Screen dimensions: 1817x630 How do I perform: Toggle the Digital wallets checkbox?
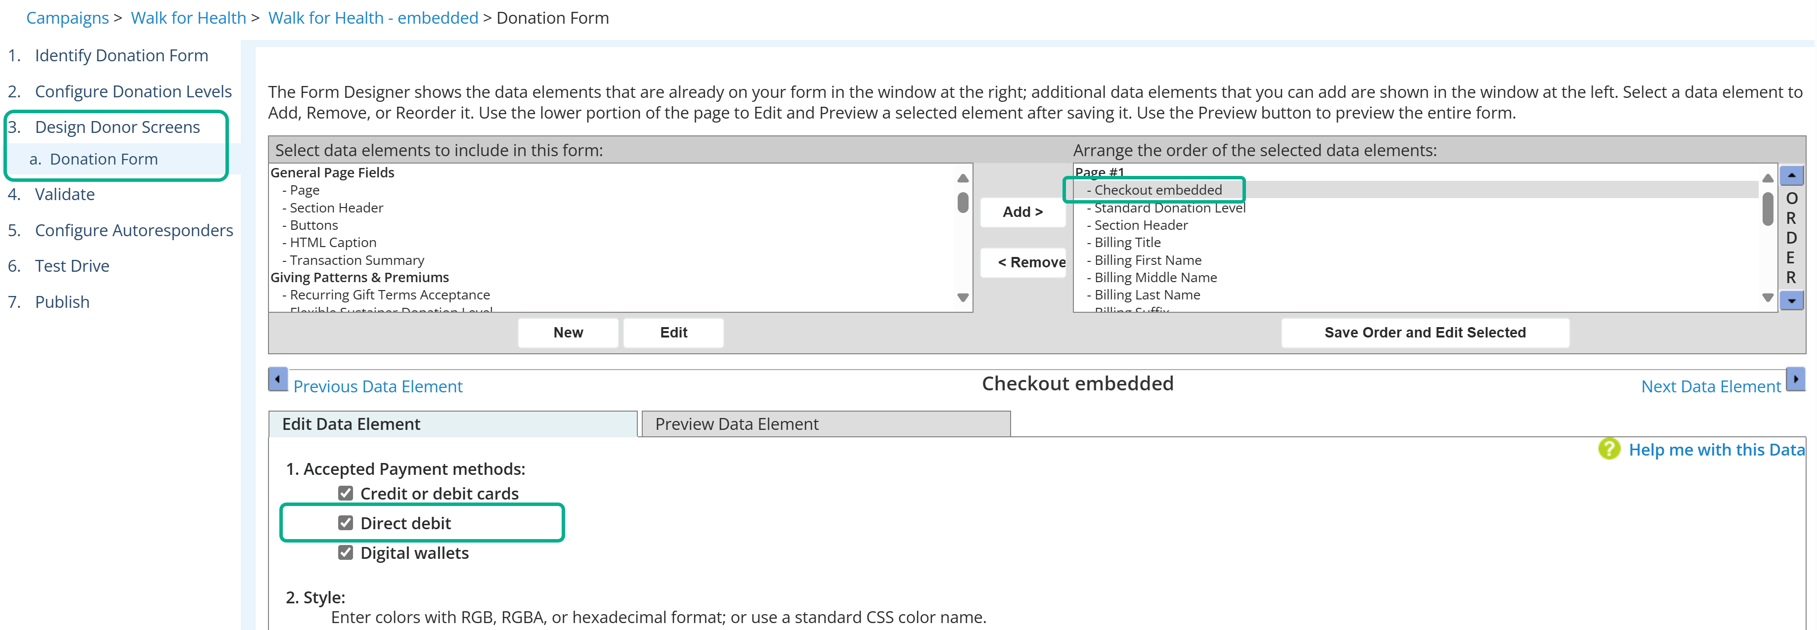(345, 552)
